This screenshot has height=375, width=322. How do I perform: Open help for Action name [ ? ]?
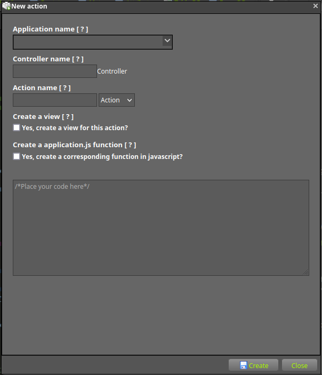click(x=65, y=88)
